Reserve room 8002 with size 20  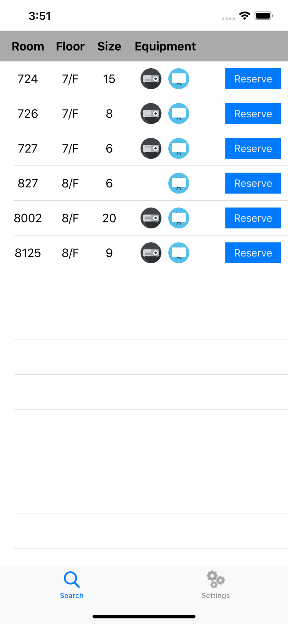253,218
